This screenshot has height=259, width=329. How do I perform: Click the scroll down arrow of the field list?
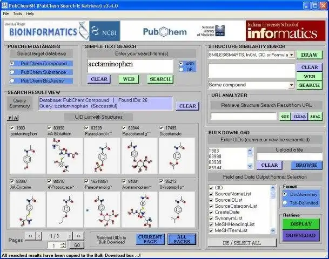pos(273,231)
